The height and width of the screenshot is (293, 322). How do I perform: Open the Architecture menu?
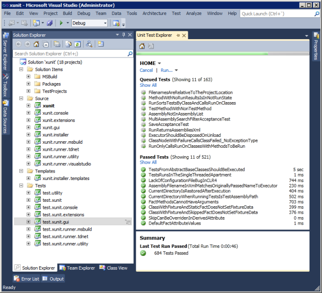[155, 13]
